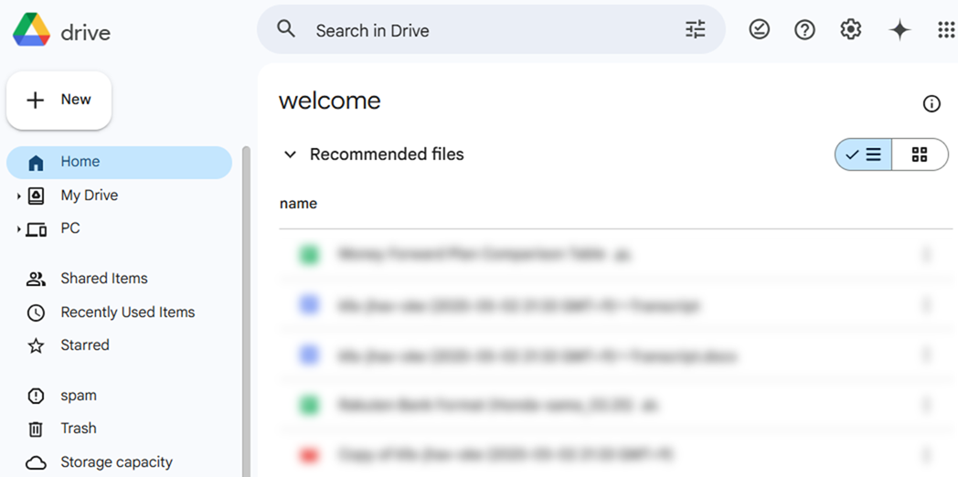This screenshot has width=958, height=477.
Task: Open the blue document row ending in docx
Action: 616,355
